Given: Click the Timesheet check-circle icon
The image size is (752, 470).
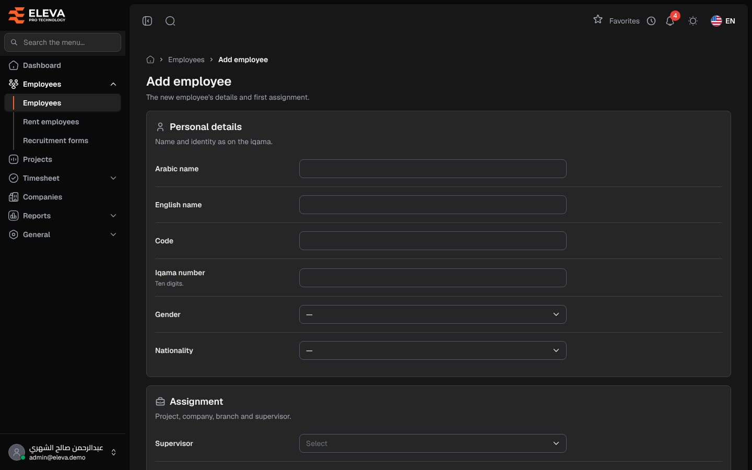Looking at the screenshot, I should pyautogui.click(x=14, y=178).
